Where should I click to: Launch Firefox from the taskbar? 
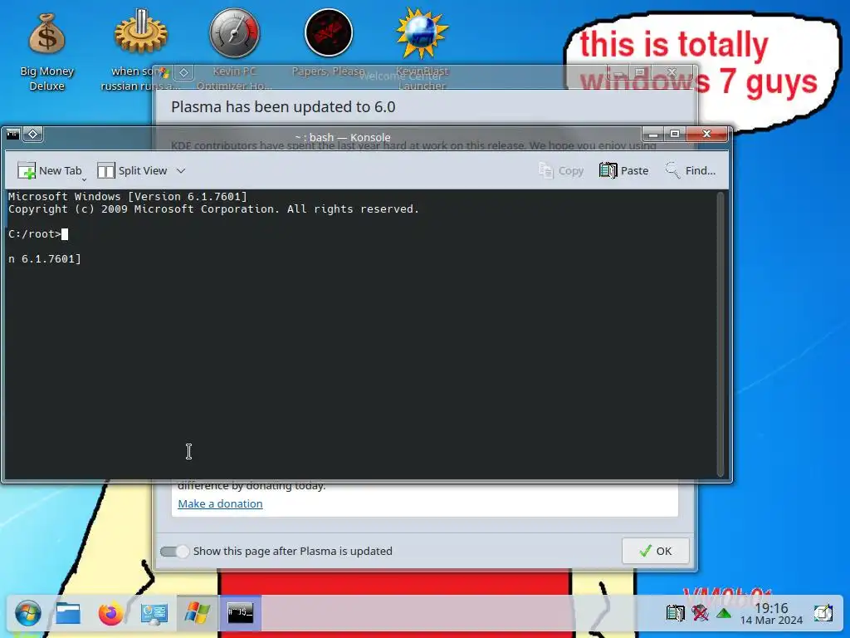pos(111,614)
